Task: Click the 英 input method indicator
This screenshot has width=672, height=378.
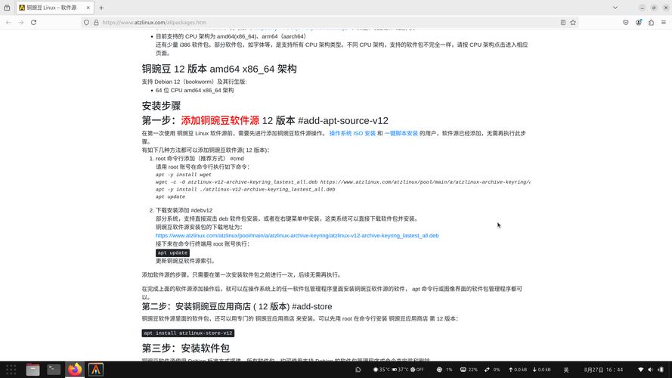Action: tap(566, 370)
